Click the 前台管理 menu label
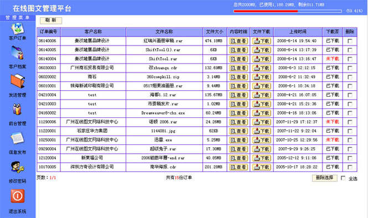 [17, 124]
